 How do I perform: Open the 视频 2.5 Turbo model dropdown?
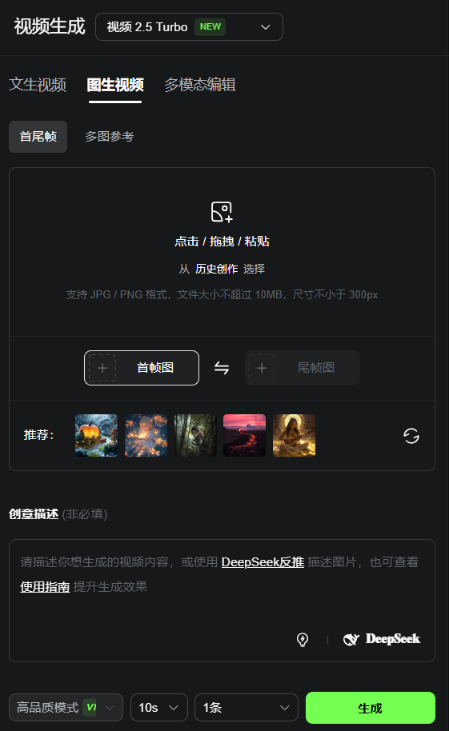(x=189, y=27)
